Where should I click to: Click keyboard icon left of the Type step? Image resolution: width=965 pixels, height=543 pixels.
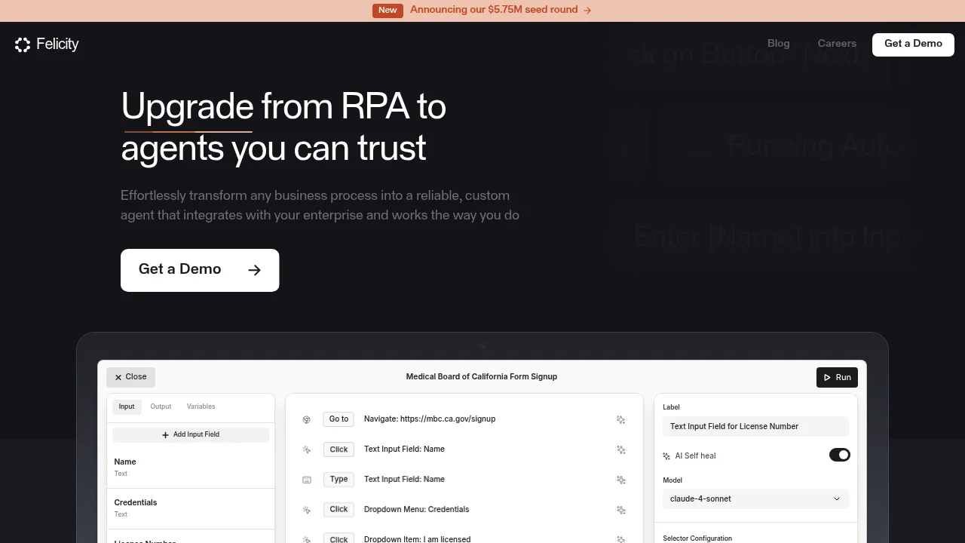(x=307, y=480)
